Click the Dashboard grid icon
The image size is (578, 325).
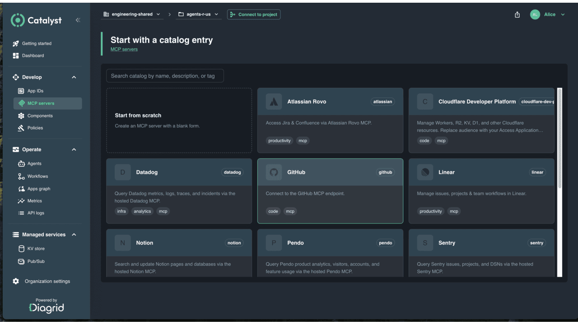(16, 56)
